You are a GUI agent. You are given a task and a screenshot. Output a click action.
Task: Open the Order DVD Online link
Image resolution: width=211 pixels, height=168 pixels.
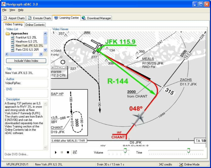click(16, 154)
